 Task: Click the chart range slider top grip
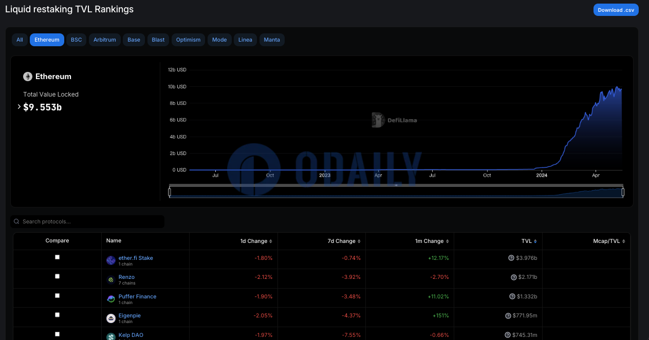click(396, 185)
